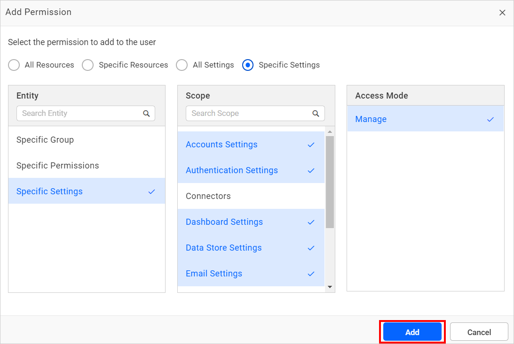The height and width of the screenshot is (344, 514).
Task: Click the checkmark next to Dashboard Settings
Action: (x=310, y=222)
